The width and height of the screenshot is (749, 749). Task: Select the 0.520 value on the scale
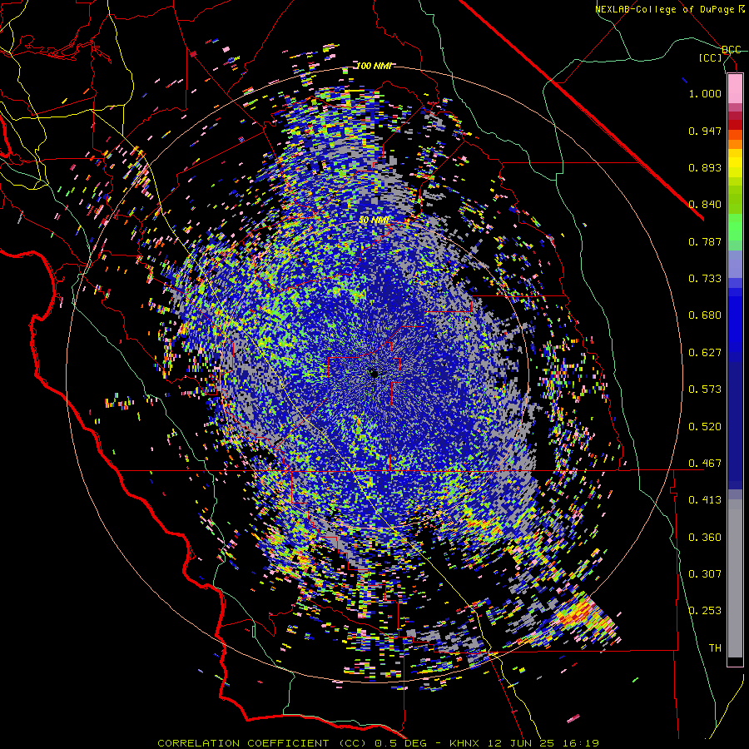[705, 427]
